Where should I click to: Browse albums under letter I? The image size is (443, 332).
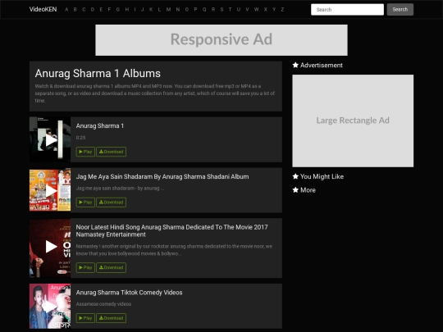tap(135, 9)
